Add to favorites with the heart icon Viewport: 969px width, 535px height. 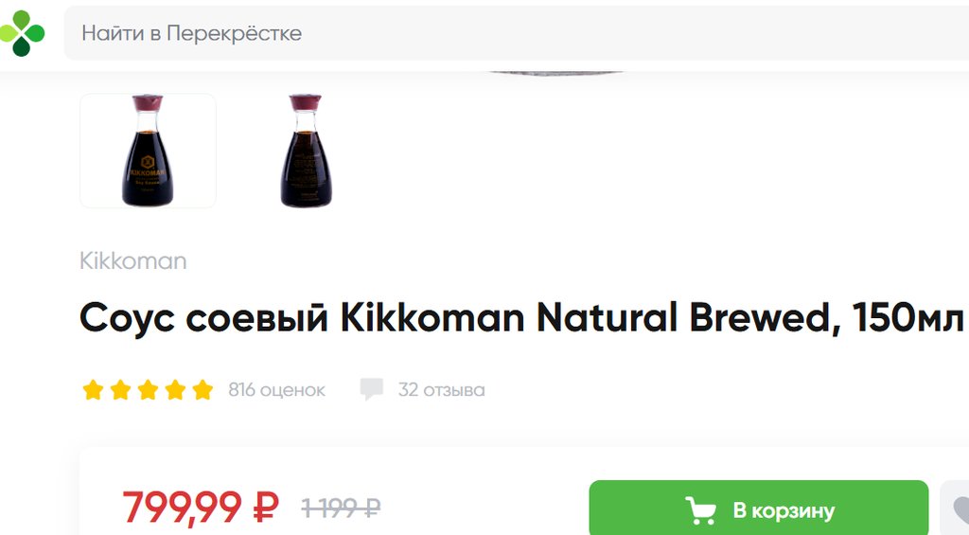957,508
